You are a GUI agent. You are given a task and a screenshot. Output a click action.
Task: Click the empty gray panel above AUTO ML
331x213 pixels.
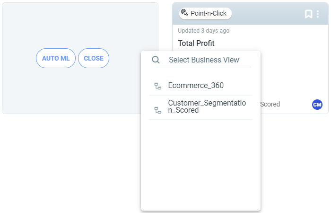[80, 26]
